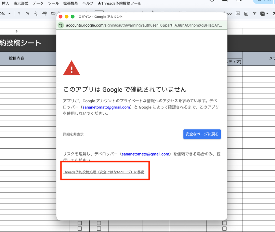Click Threads予約投稿処理 unsafe page link
This screenshot has height=232, width=275.
tap(103, 172)
